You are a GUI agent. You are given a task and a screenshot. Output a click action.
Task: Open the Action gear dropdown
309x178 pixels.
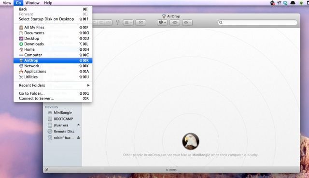(187, 23)
